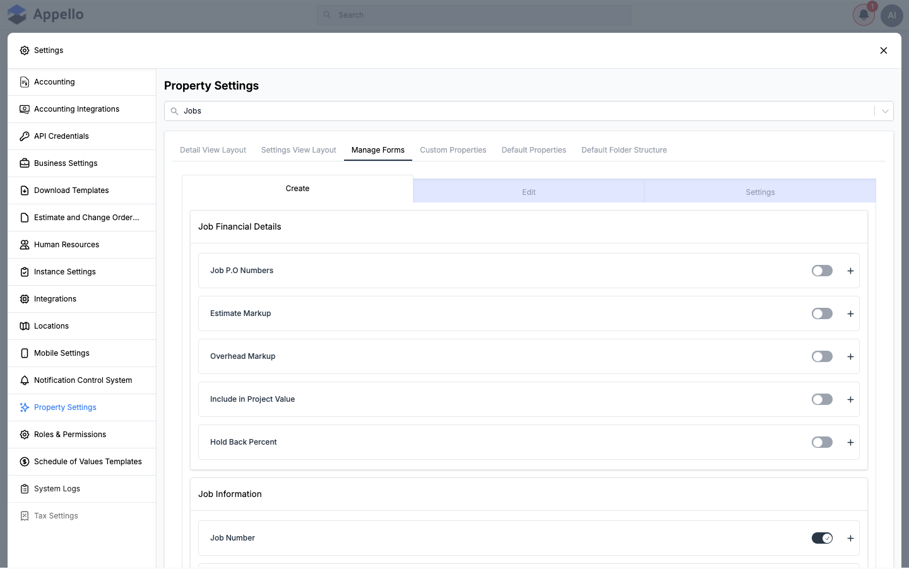Click the Notification Control System bell icon
This screenshot has height=579, width=909.
click(25, 380)
